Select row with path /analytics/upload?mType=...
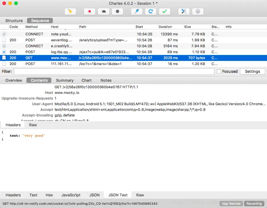Viewport: 267px width, 208px height. click(133, 40)
